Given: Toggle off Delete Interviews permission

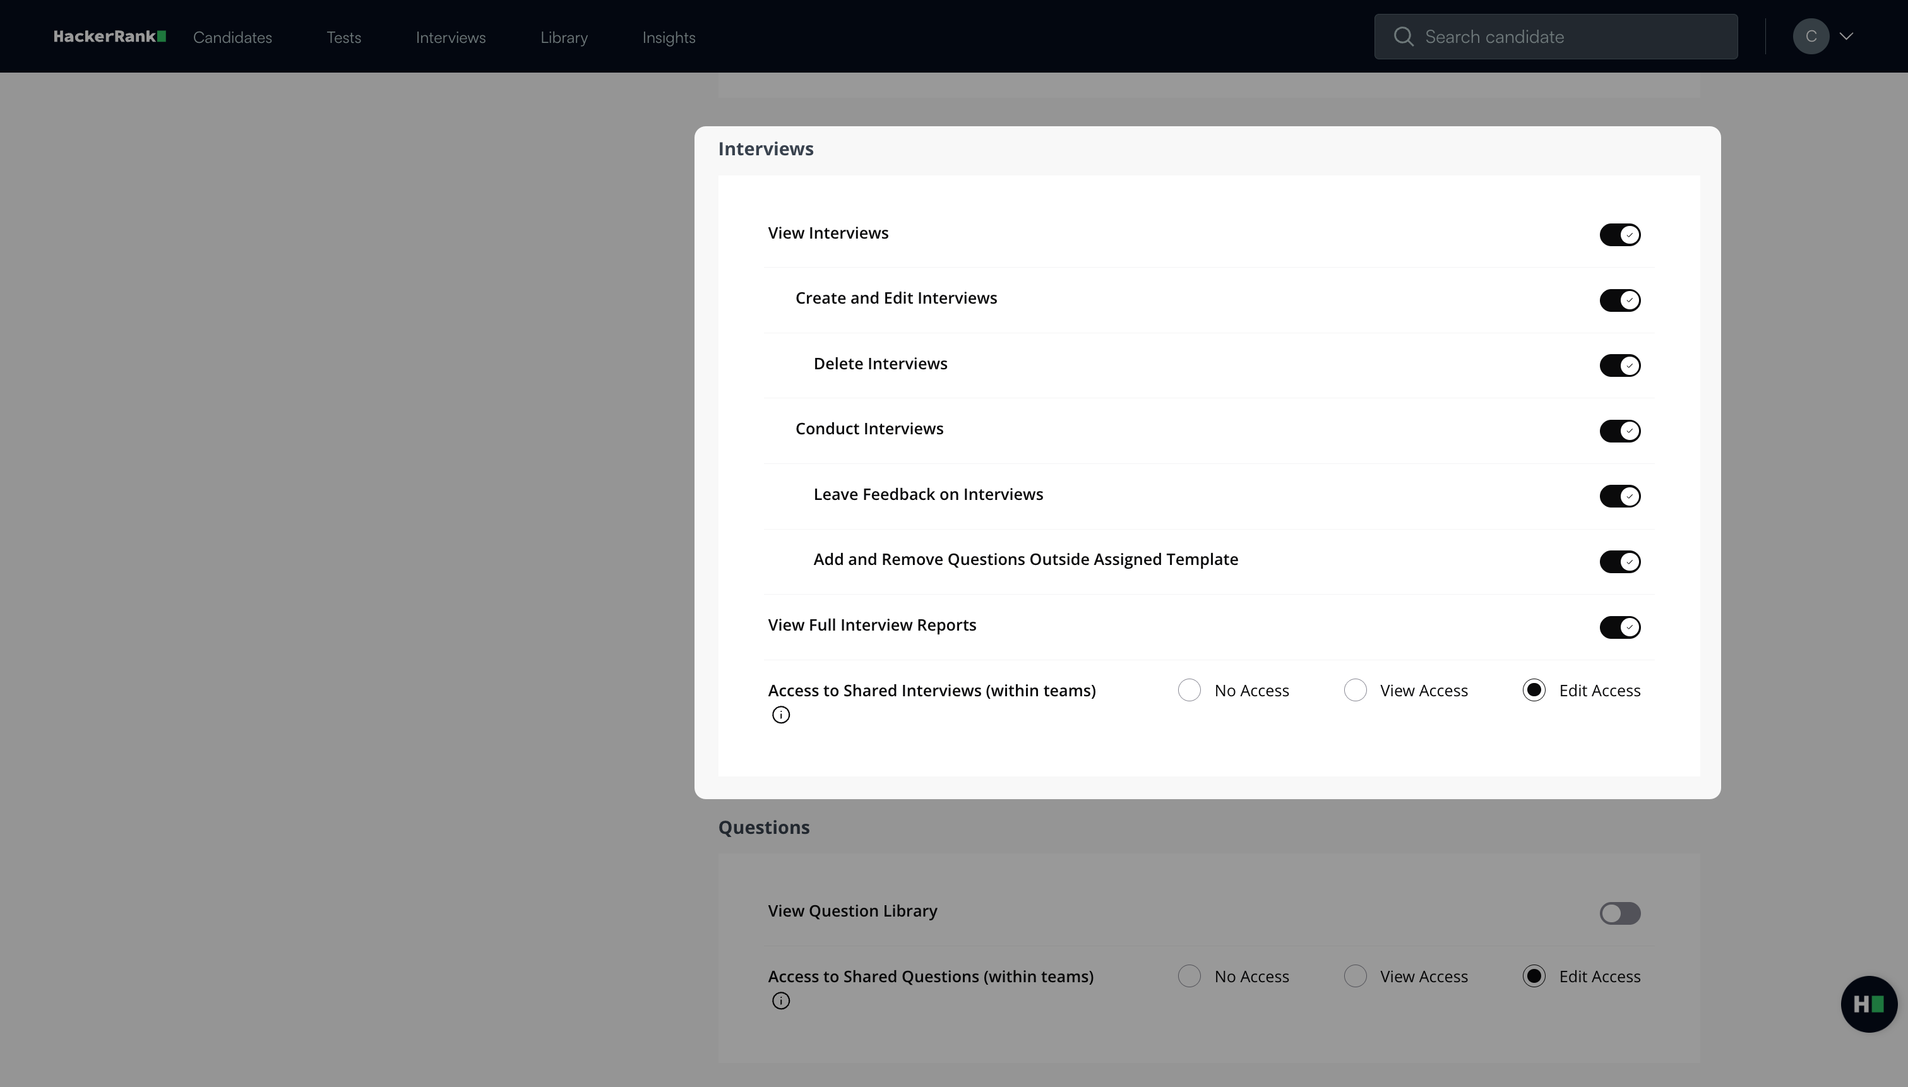Looking at the screenshot, I should click(x=1619, y=366).
